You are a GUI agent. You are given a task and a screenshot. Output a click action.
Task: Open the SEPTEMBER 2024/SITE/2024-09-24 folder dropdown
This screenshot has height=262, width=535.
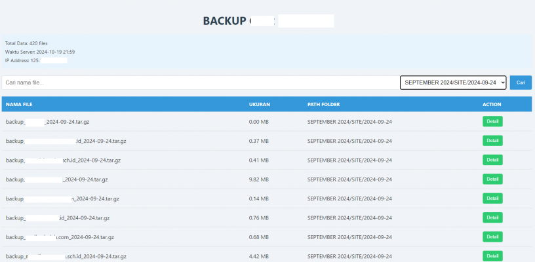[453, 83]
